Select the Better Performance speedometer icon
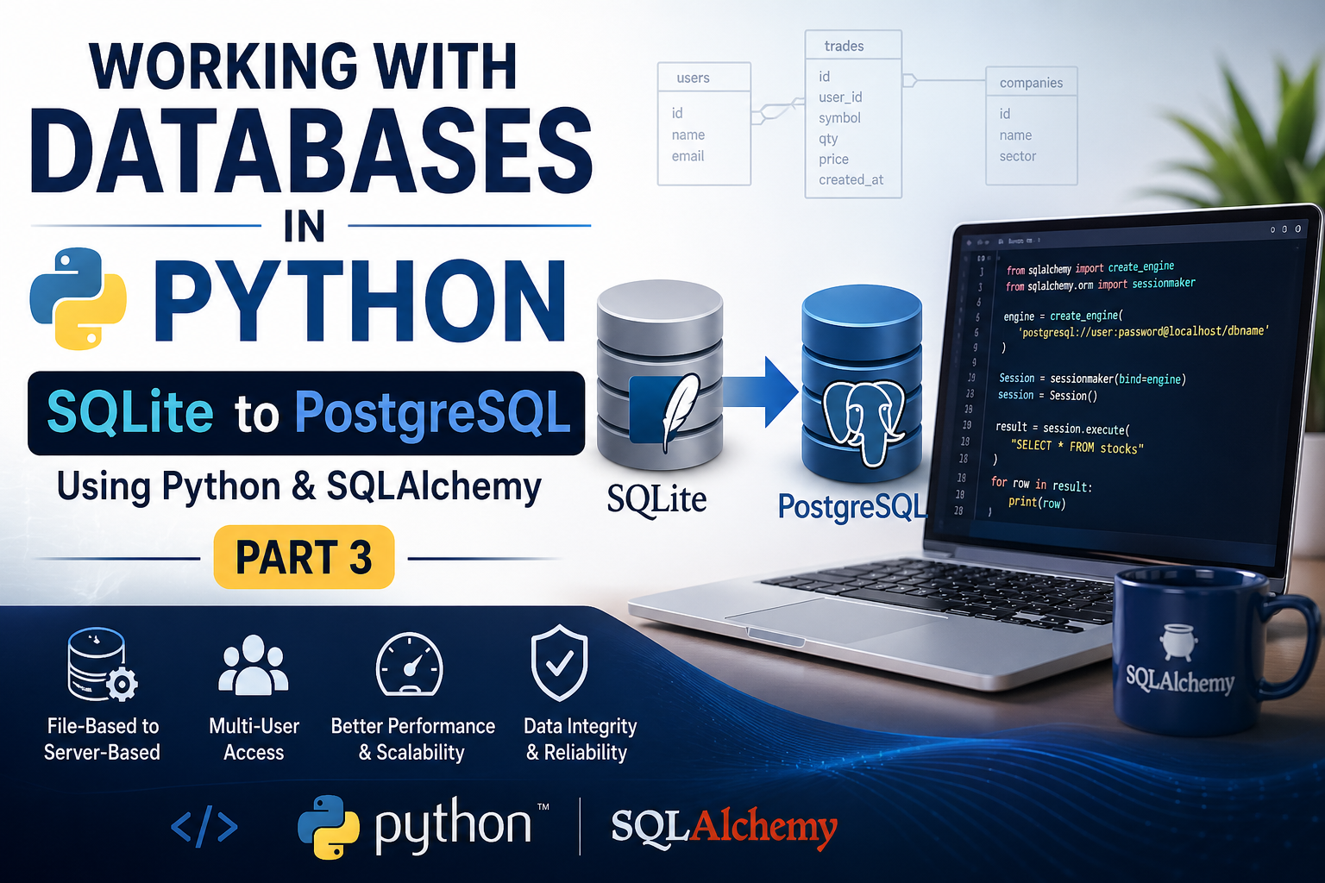 click(x=410, y=665)
